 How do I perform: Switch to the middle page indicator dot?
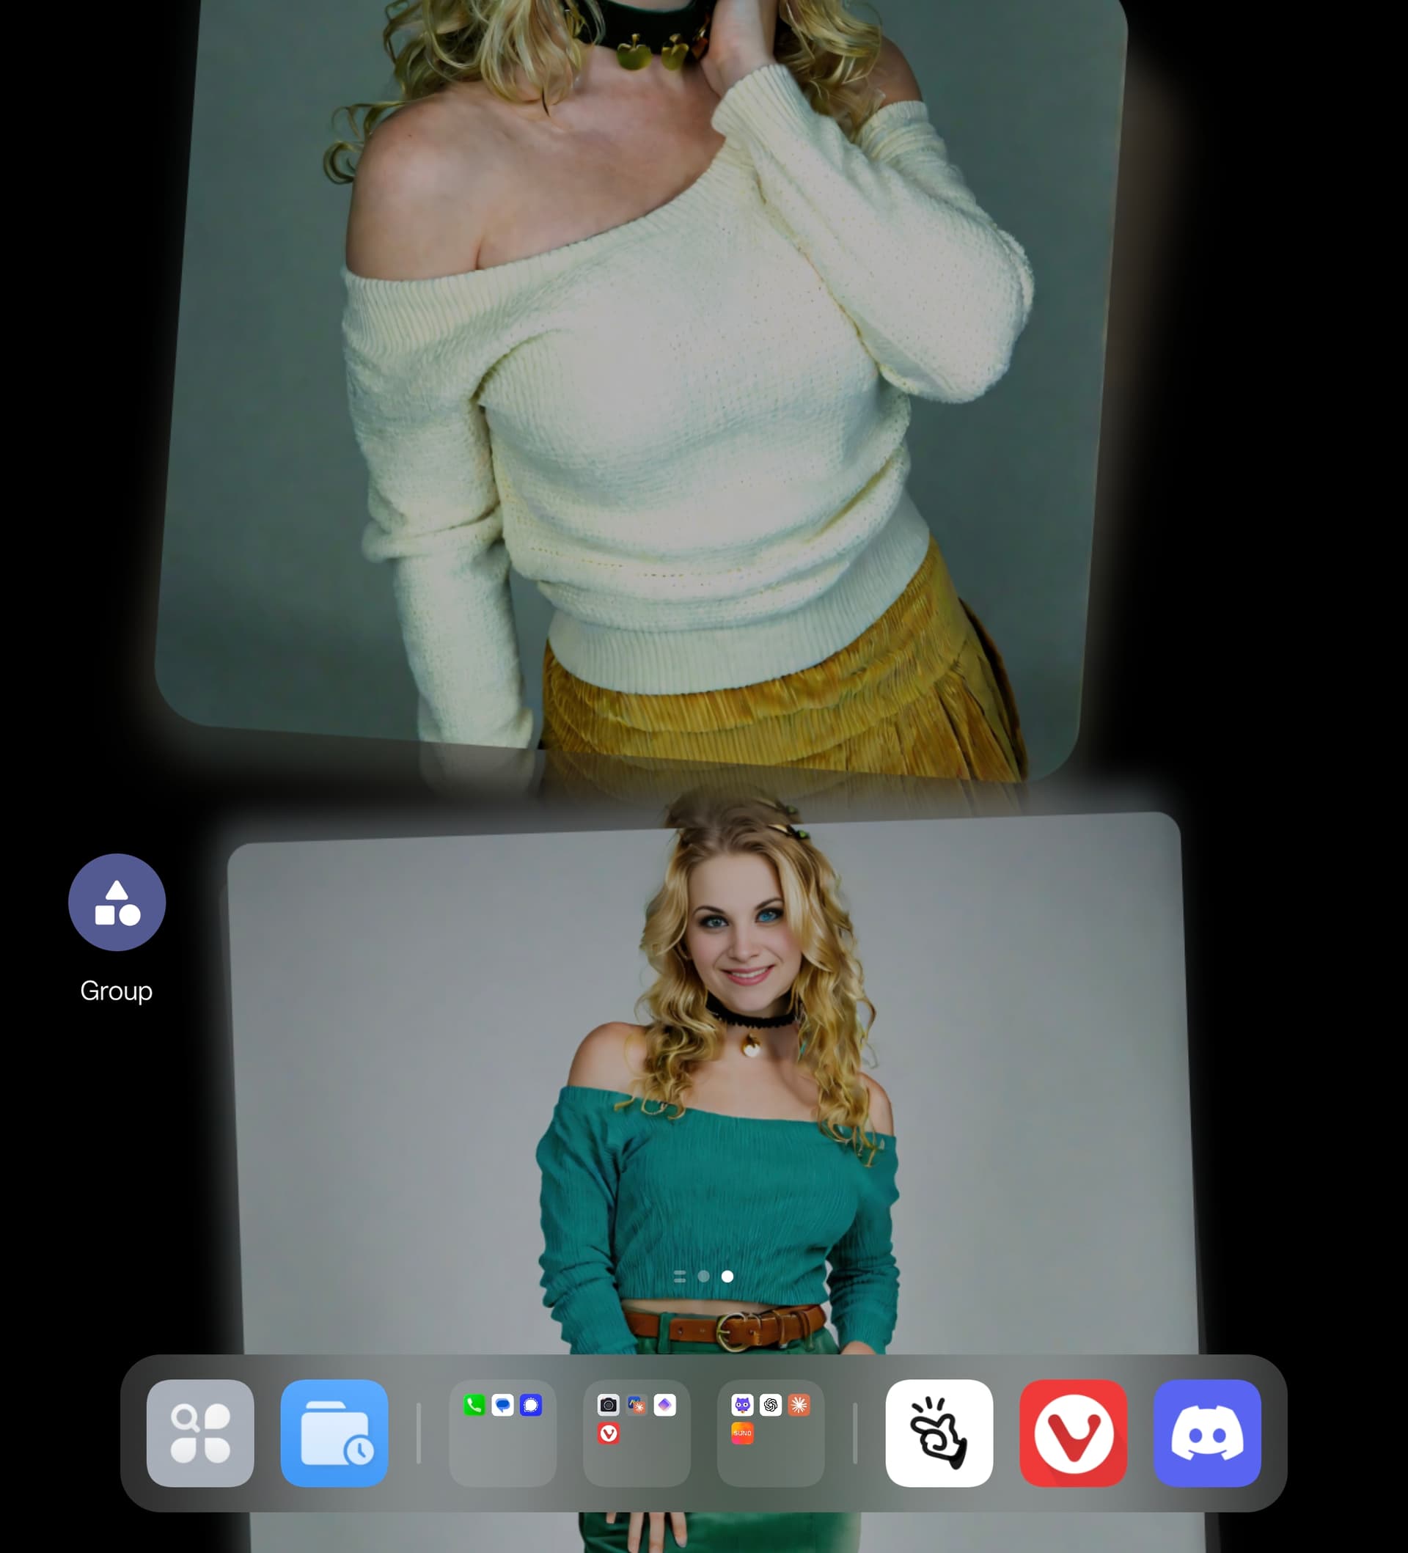click(703, 1277)
